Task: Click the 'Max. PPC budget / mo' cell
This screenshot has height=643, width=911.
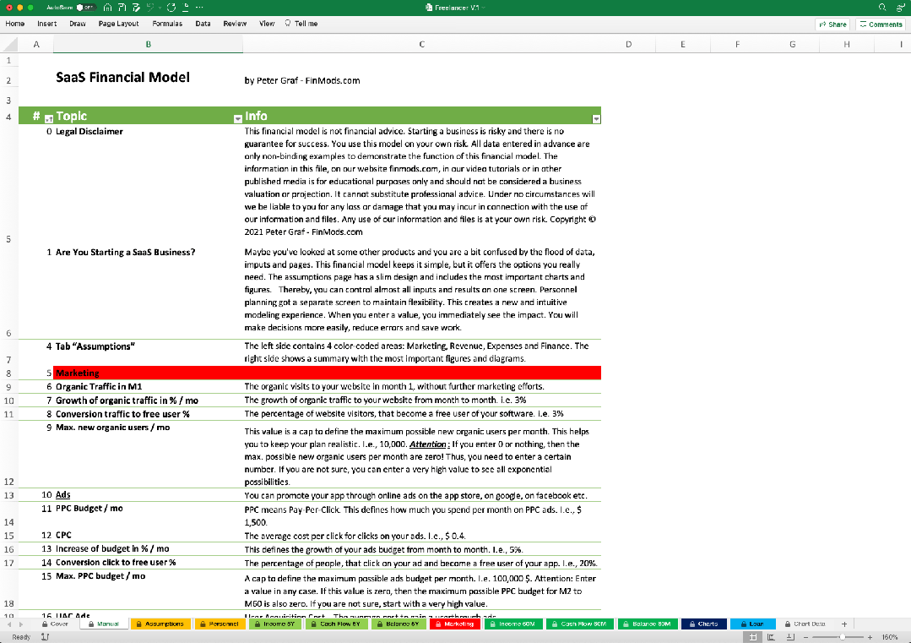Action: tap(100, 576)
